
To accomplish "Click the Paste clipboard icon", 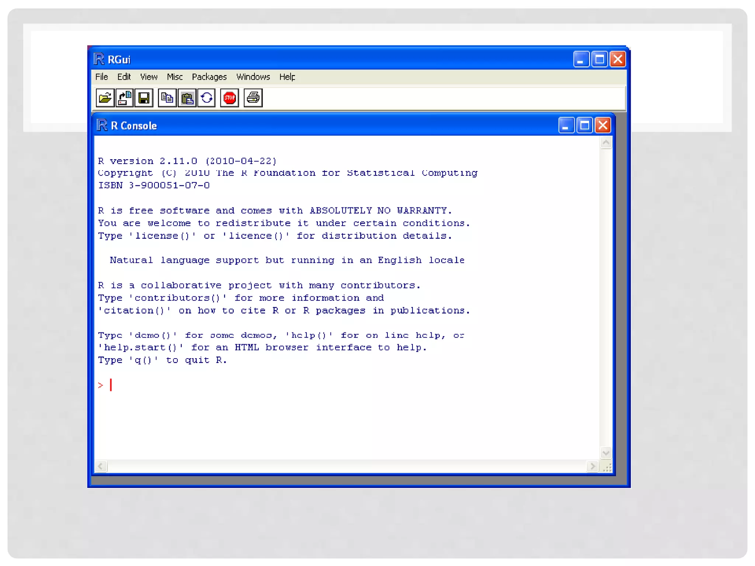I will click(187, 98).
